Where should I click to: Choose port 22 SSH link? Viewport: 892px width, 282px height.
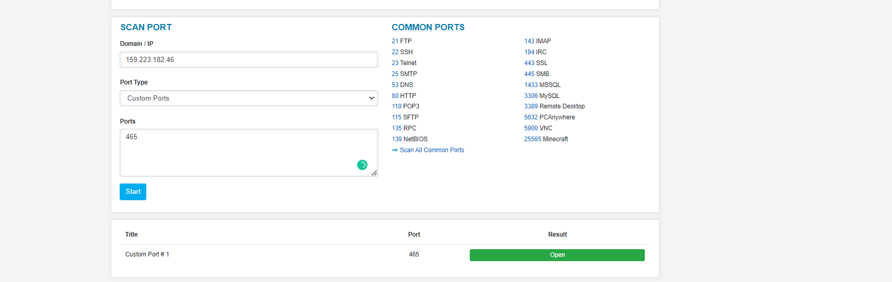click(x=402, y=52)
